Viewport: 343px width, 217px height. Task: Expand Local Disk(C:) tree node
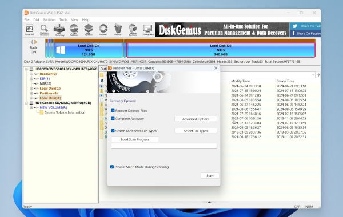click(31, 89)
